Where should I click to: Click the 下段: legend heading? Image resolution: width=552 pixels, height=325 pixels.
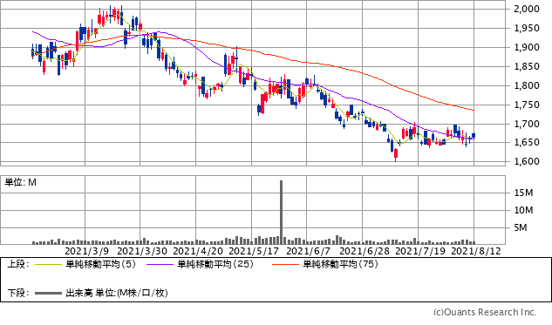18,293
